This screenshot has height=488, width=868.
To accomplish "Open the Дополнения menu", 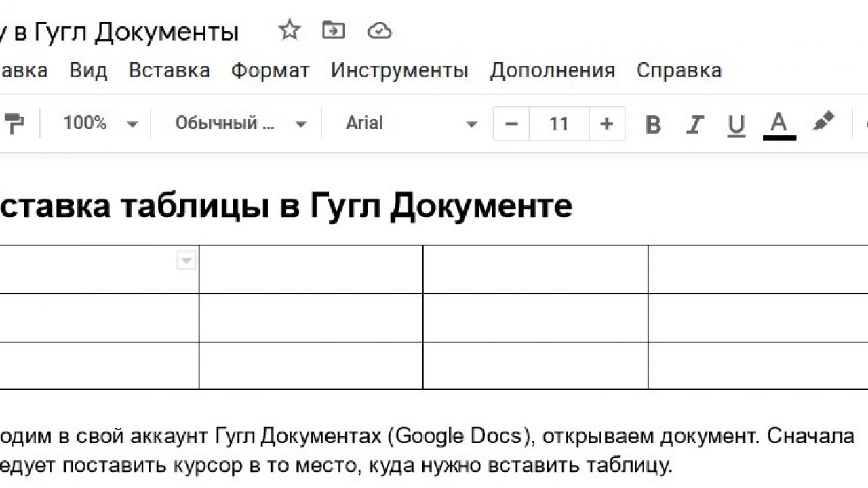I will pos(553,70).
